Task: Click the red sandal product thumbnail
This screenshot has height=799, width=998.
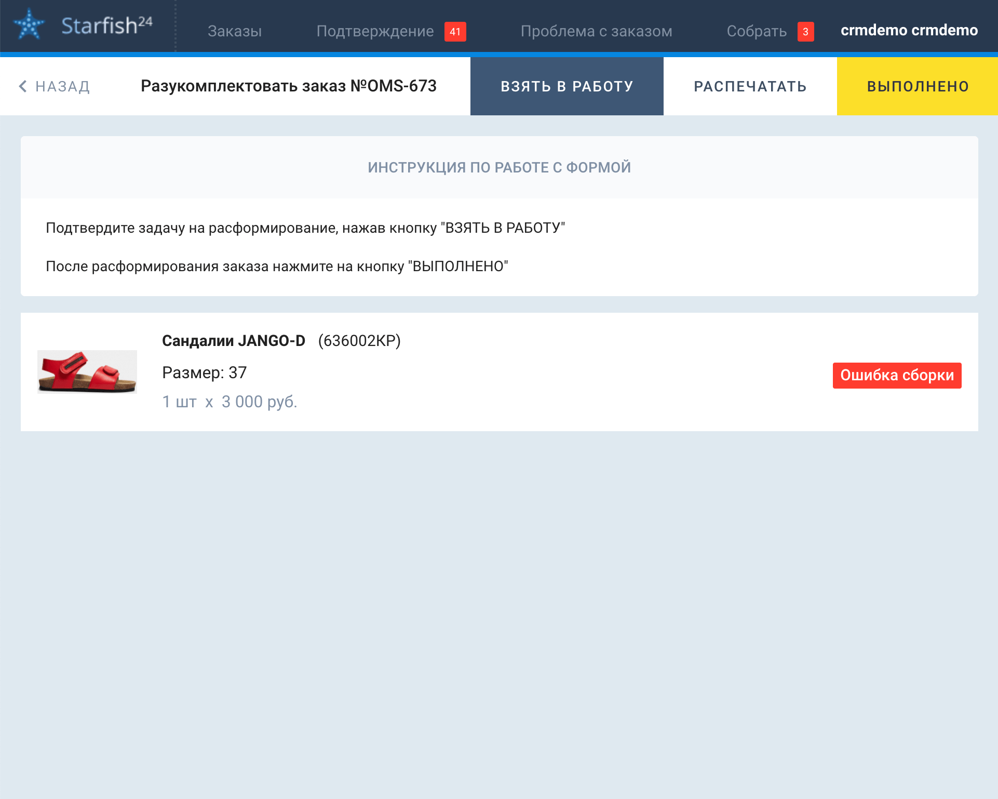Action: (x=87, y=372)
